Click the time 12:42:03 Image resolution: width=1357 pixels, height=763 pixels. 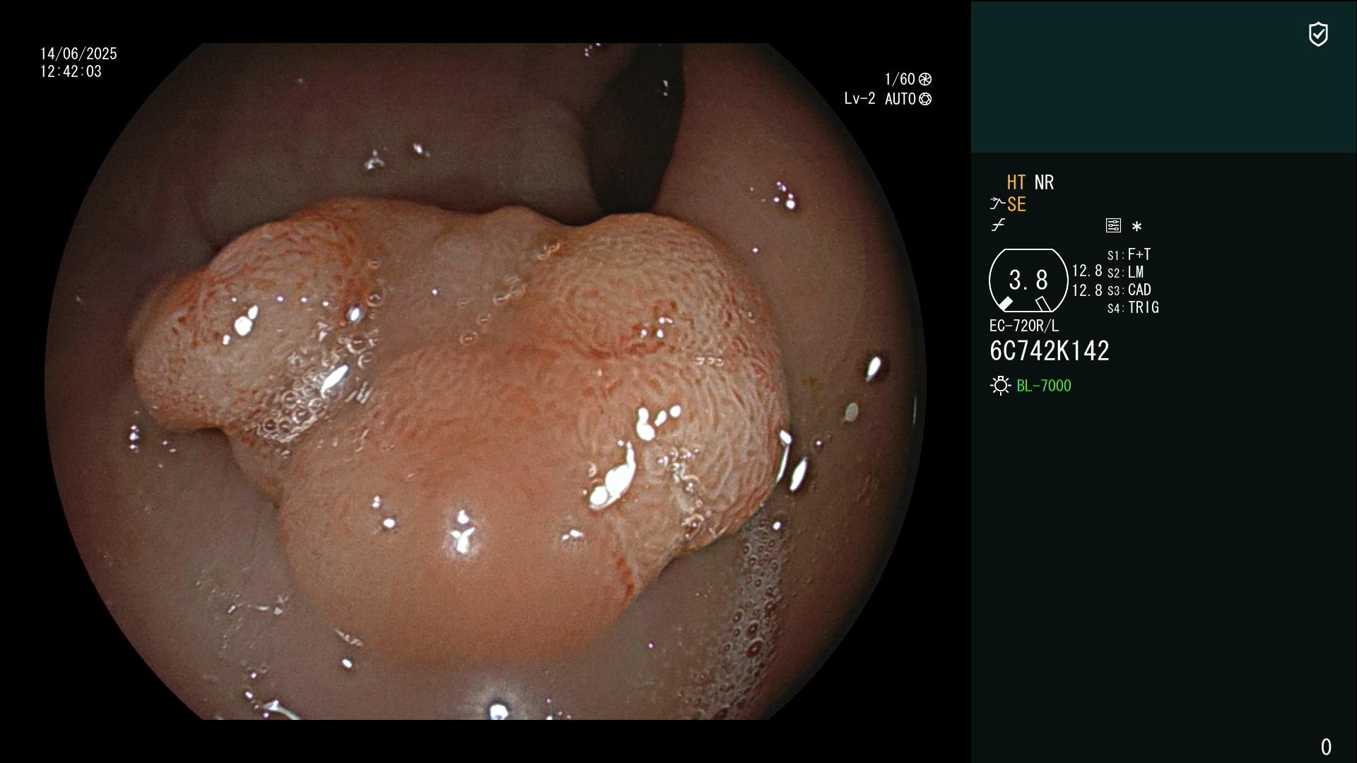[71, 72]
